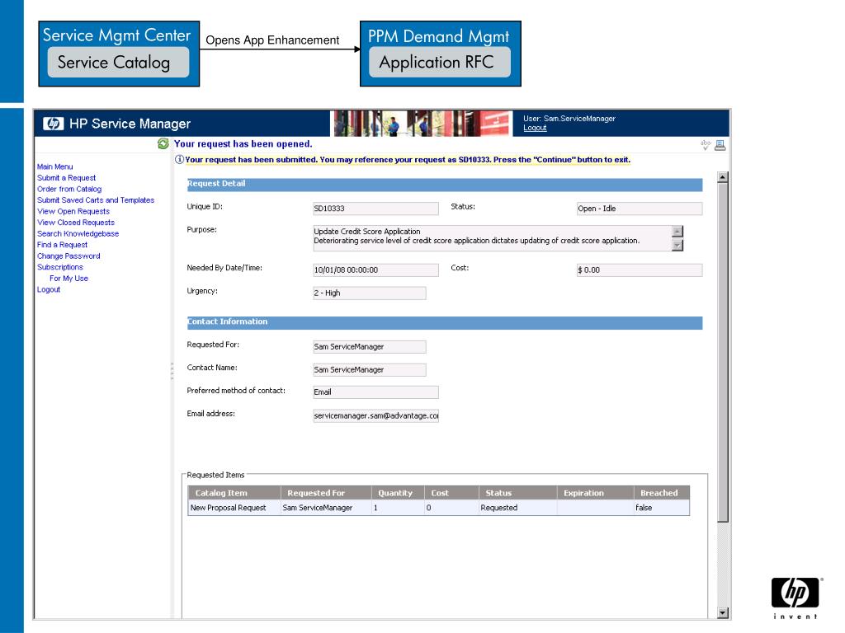Screen dimensions: 845x633
Task: Click the Purpose field scroll-down arrow
Action: pyautogui.click(x=677, y=245)
